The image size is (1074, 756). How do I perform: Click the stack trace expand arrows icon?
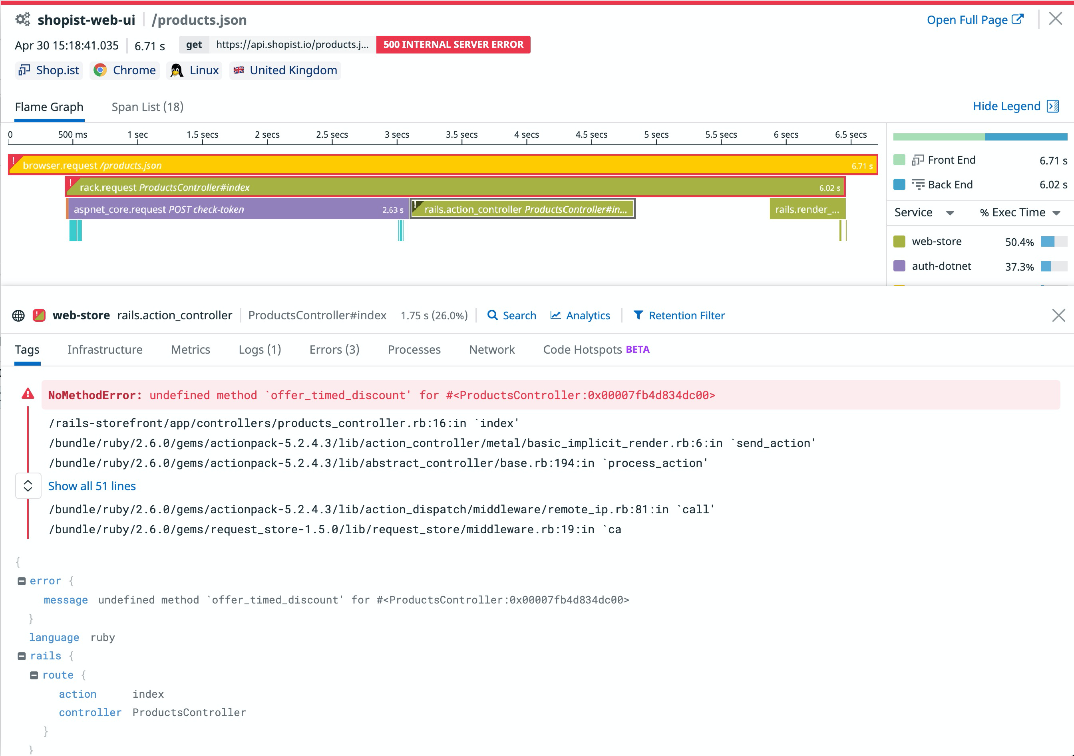pyautogui.click(x=28, y=486)
